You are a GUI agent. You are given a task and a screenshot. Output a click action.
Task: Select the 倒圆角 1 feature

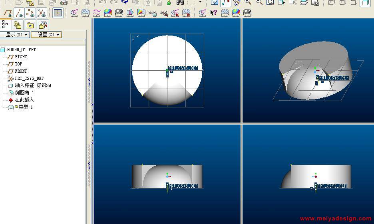24,93
